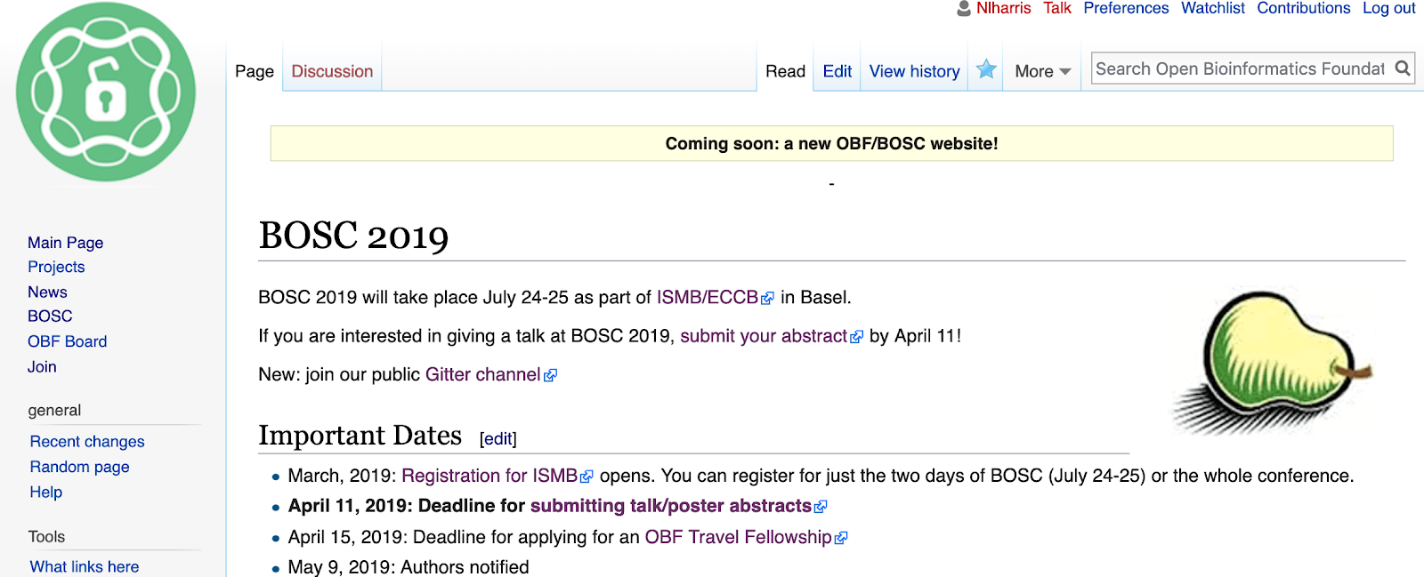The height and width of the screenshot is (577, 1424).
Task: Open the Nlharris user page link
Action: click(1003, 8)
